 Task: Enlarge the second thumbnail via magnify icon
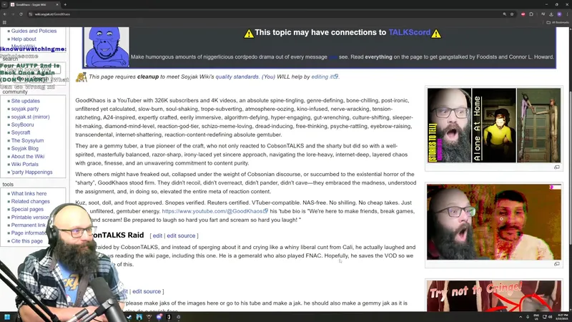point(556,264)
